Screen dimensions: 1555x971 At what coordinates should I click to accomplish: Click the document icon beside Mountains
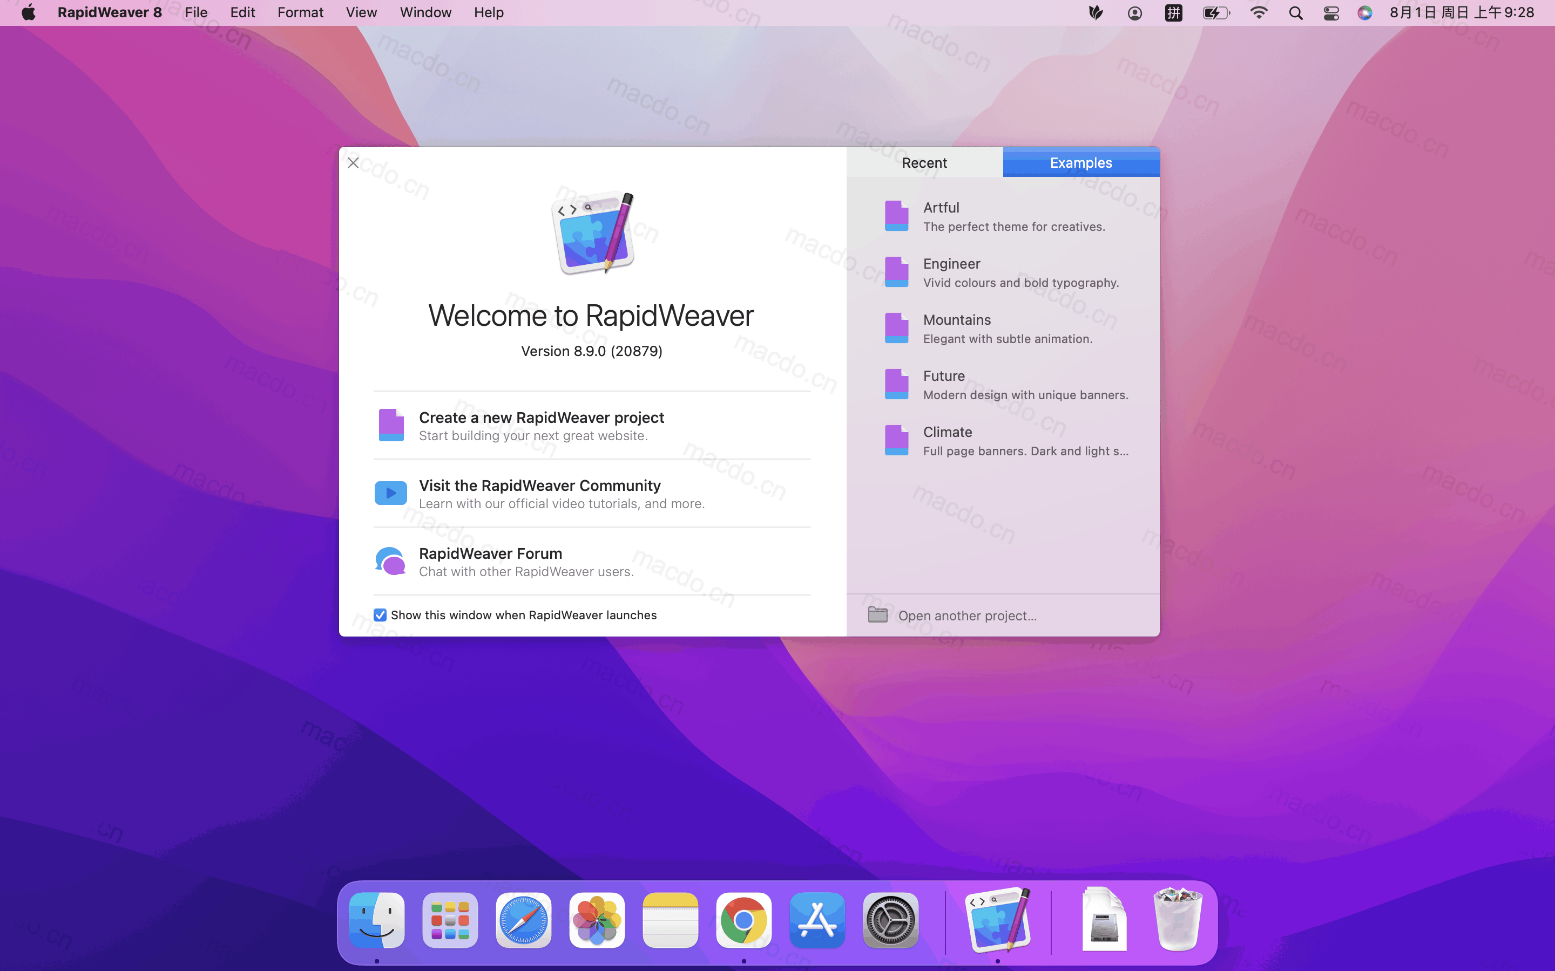(896, 328)
